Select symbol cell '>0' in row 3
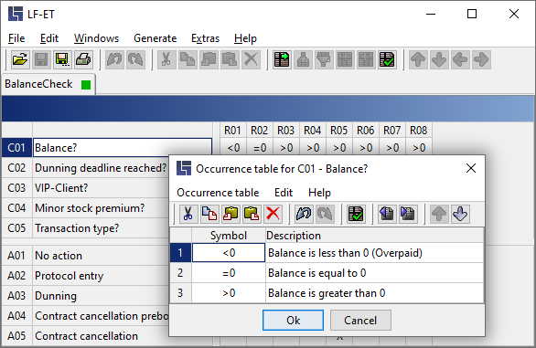This screenshot has height=348, width=536. click(x=229, y=293)
